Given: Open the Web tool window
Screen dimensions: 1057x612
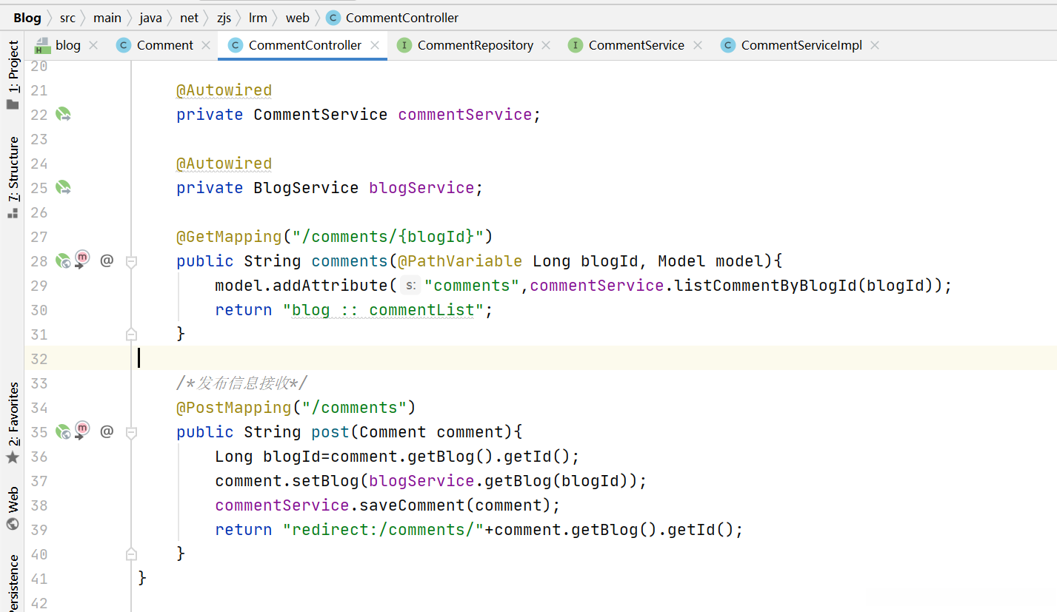Looking at the screenshot, I should tap(13, 508).
